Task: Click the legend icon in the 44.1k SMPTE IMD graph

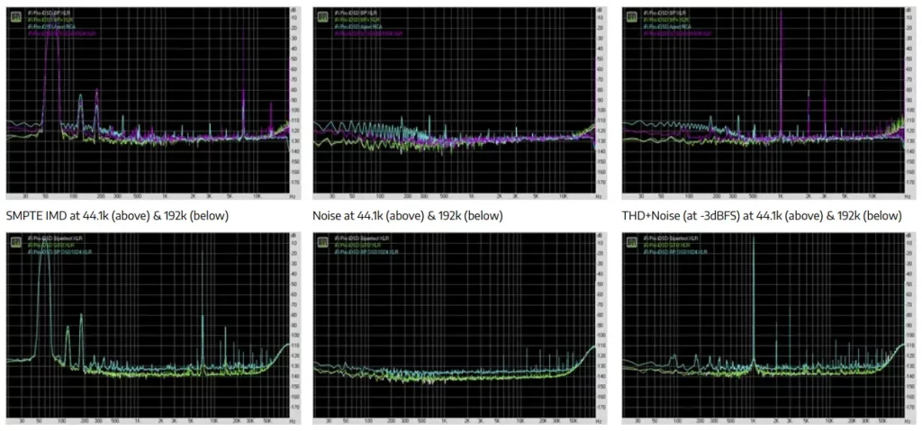Action: 14,16
